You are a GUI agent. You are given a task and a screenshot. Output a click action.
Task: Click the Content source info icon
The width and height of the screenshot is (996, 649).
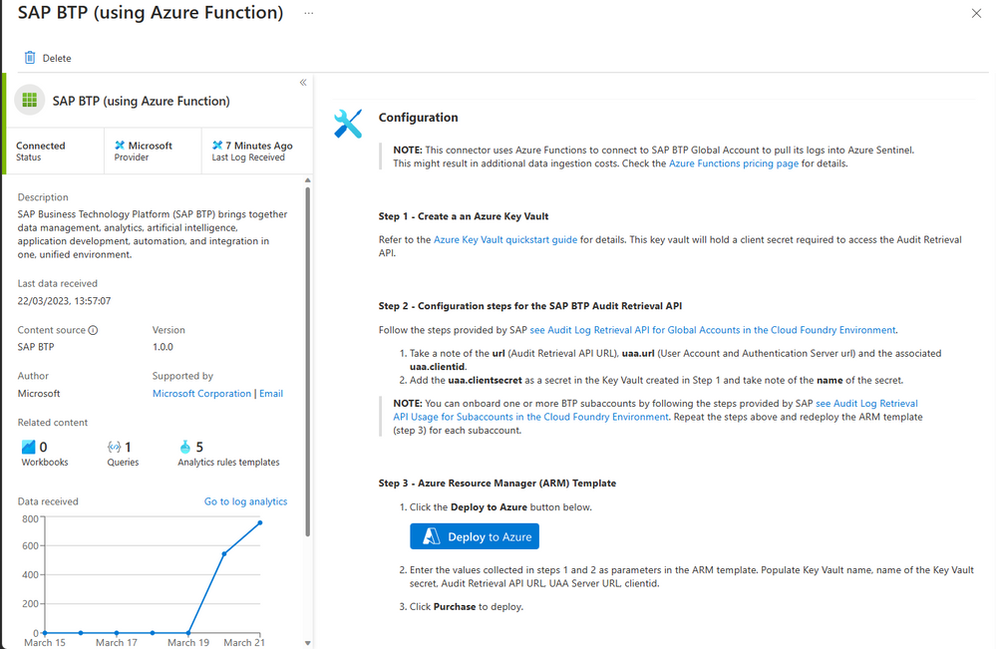coord(93,330)
